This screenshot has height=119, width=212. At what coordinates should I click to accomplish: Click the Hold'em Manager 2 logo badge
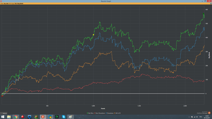[209, 113]
